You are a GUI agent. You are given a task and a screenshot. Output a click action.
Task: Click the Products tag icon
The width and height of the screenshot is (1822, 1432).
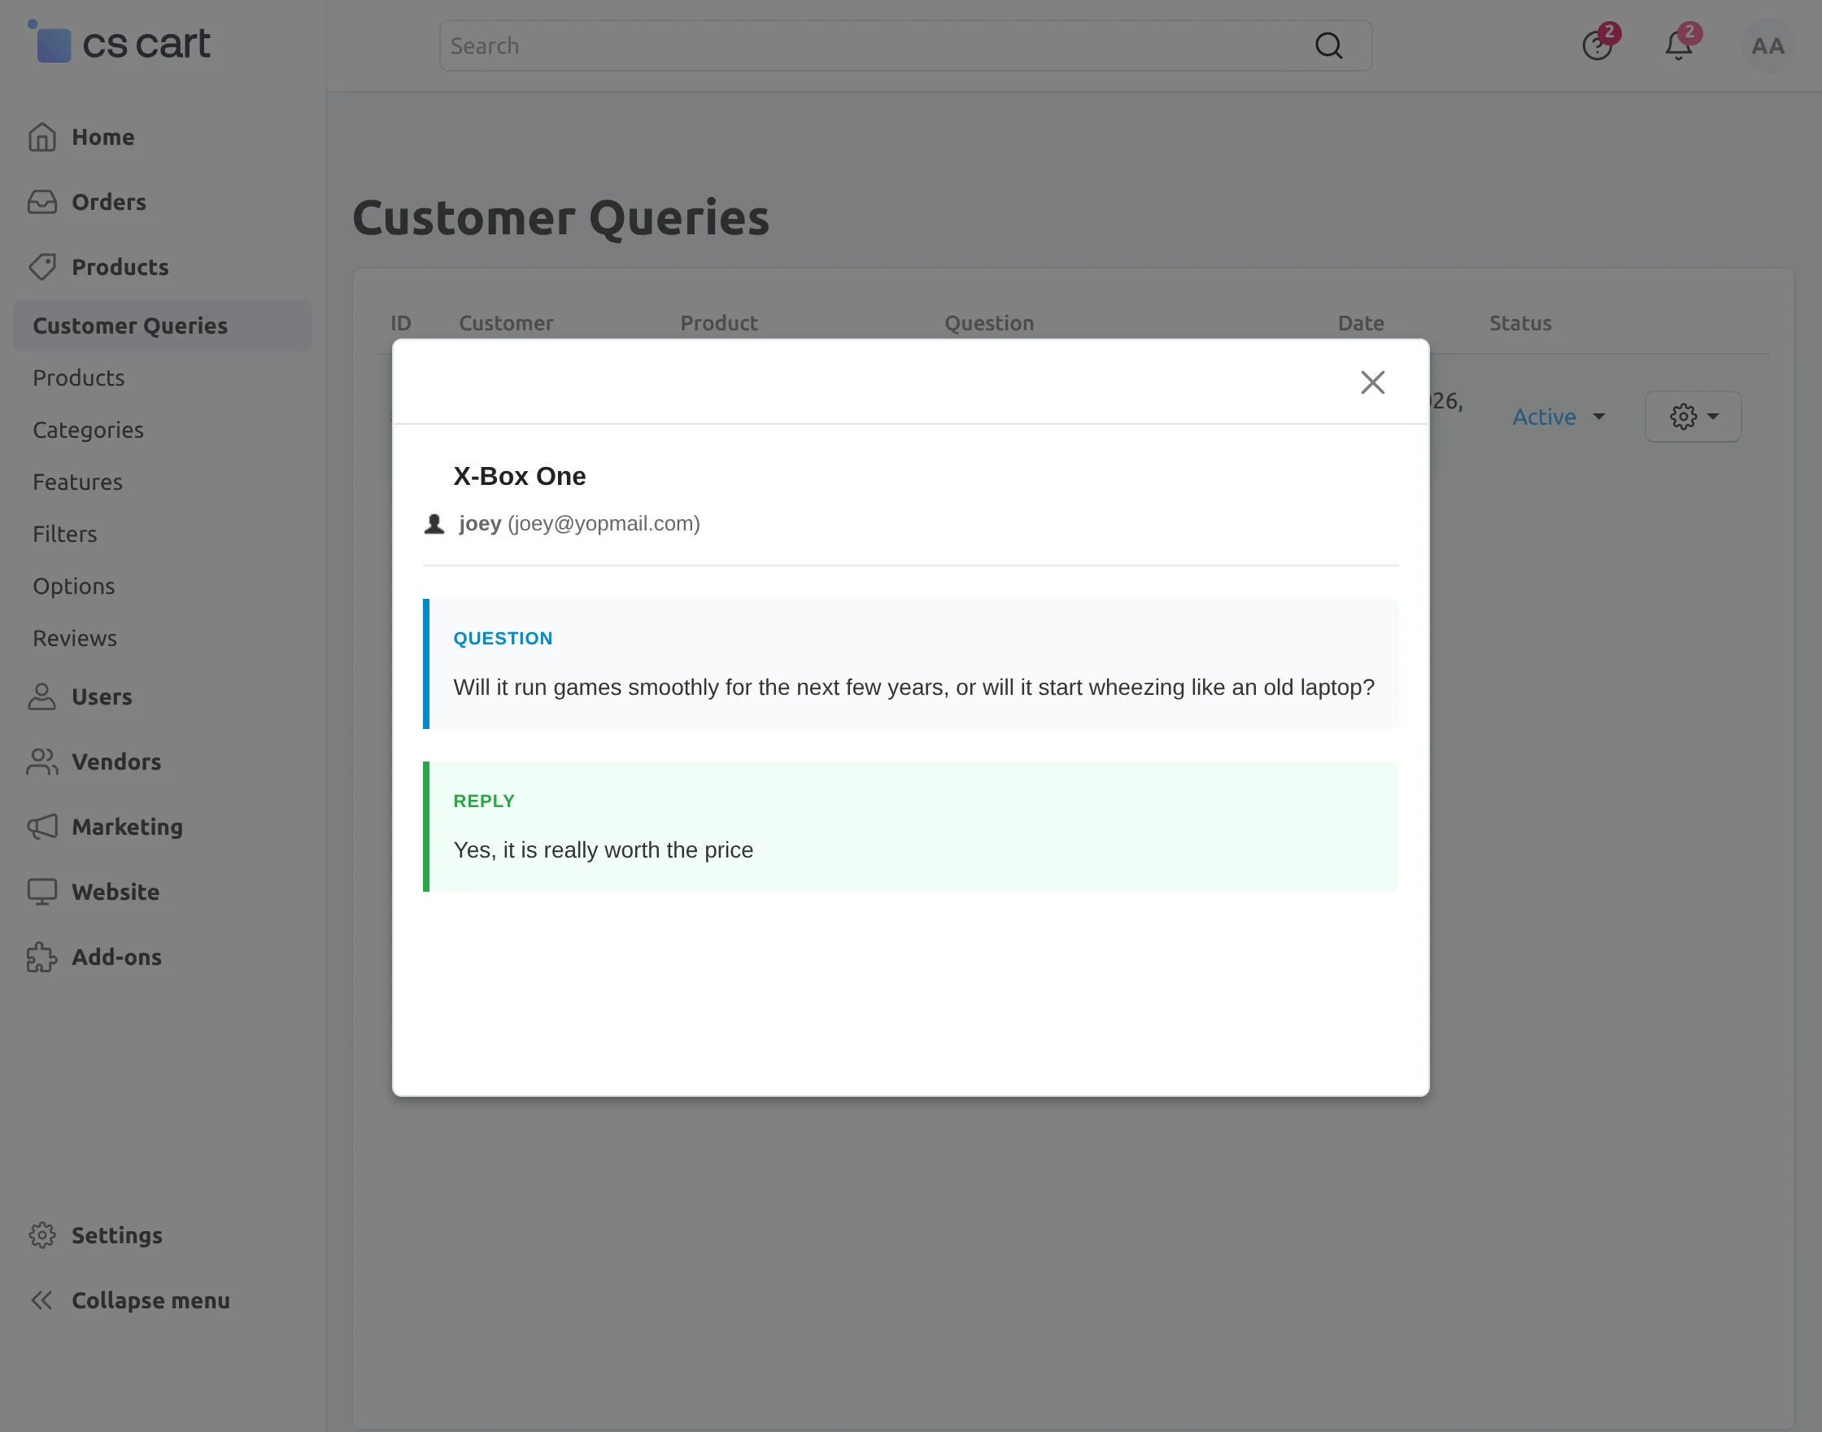pyautogui.click(x=42, y=267)
